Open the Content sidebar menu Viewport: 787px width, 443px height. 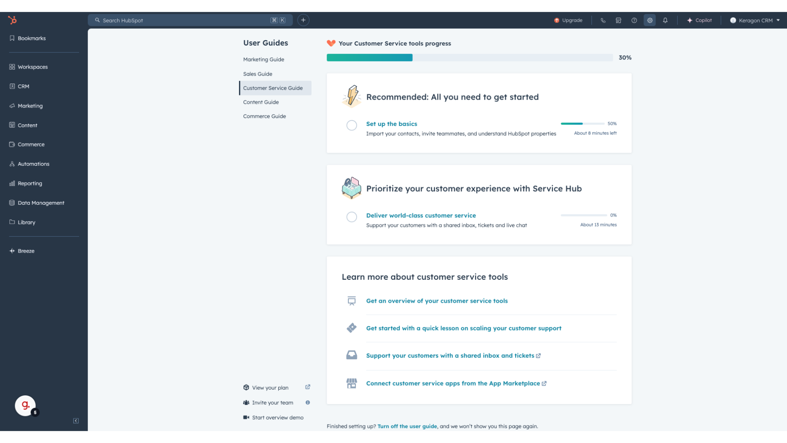[23, 125]
